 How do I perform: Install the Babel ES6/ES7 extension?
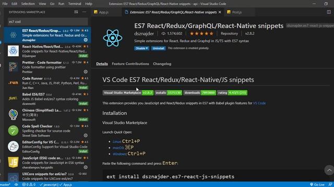83,103
